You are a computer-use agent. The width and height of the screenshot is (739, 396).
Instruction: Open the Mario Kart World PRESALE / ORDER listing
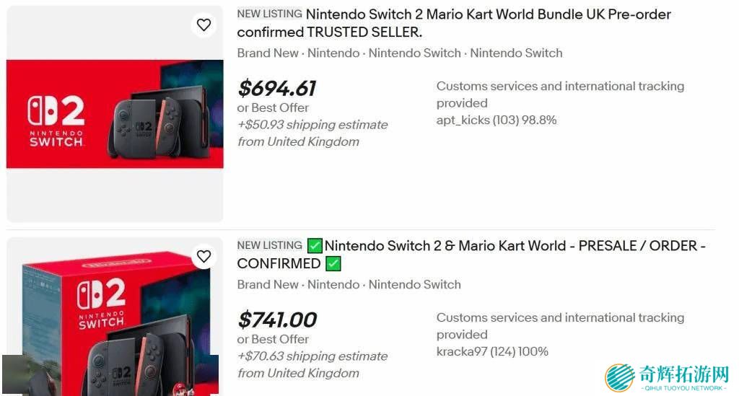[514, 246]
